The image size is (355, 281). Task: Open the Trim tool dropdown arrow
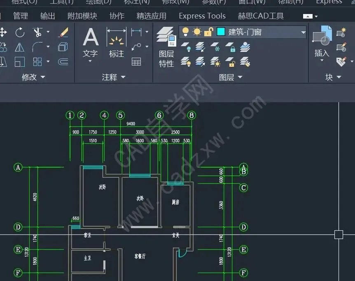click(48, 32)
